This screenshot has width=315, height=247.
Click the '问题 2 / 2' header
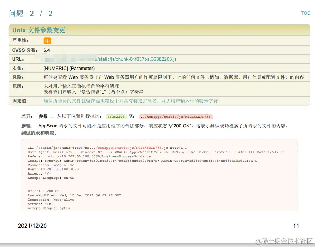click(x=31, y=14)
